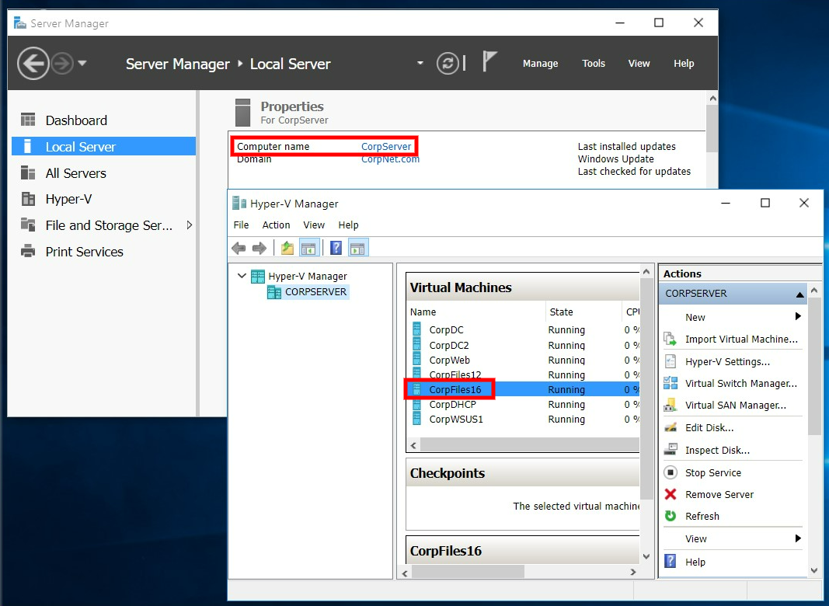Open the View submenu in Actions pane
829x606 pixels.
732,539
